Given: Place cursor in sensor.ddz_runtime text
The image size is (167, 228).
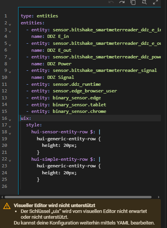Looking at the screenshot, I should tap(77, 84).
